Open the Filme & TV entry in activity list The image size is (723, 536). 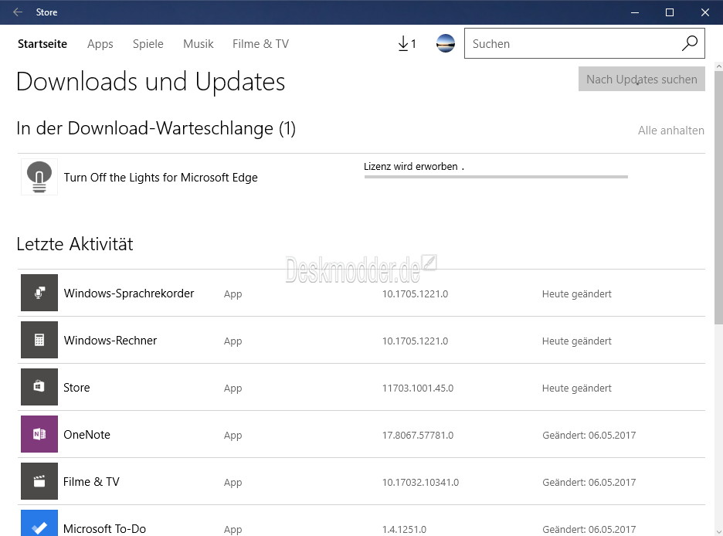click(91, 482)
